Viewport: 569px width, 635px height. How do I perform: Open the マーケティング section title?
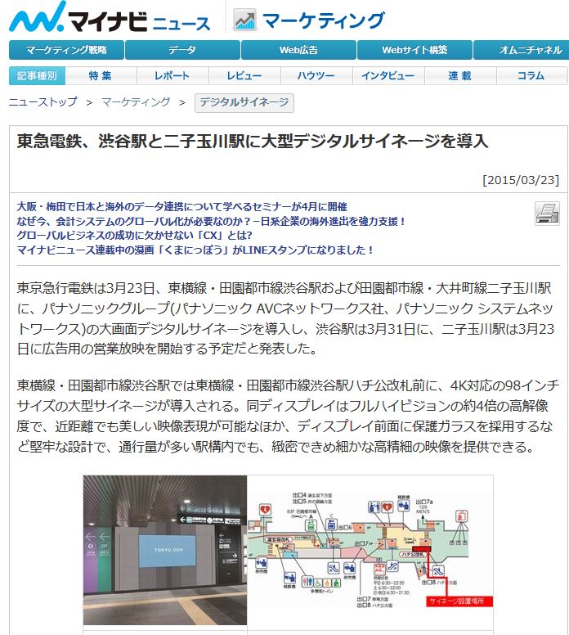[x=324, y=20]
